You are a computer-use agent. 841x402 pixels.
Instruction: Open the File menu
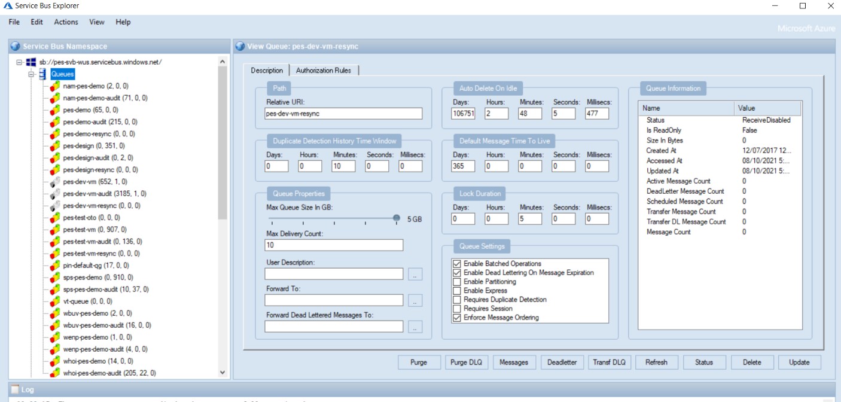(x=14, y=22)
